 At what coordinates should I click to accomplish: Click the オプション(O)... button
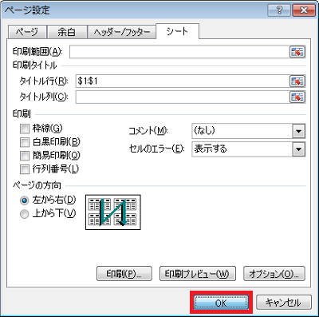(274, 274)
